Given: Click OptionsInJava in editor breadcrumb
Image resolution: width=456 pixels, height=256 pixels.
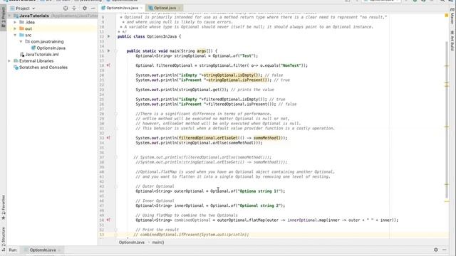Looking at the screenshot, I should [x=131, y=242].
